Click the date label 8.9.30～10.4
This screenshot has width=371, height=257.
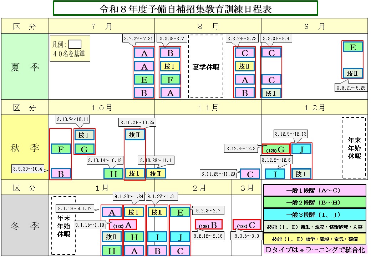28,169
